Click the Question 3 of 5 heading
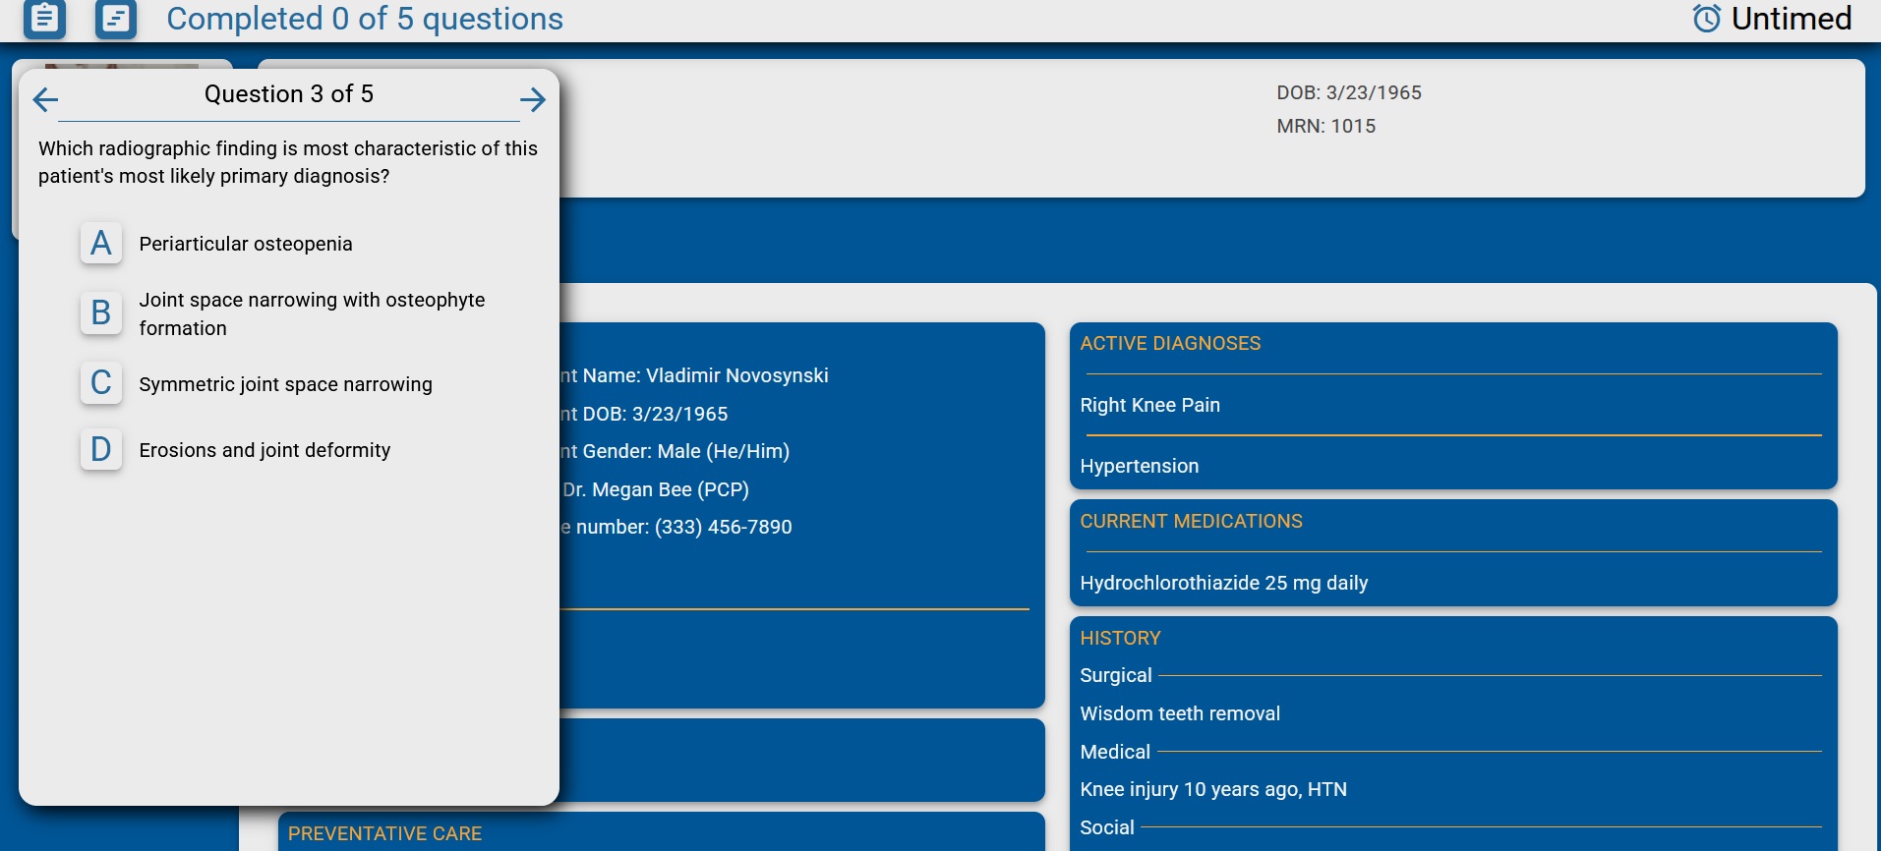Screen dimensions: 1881x851 [289, 94]
